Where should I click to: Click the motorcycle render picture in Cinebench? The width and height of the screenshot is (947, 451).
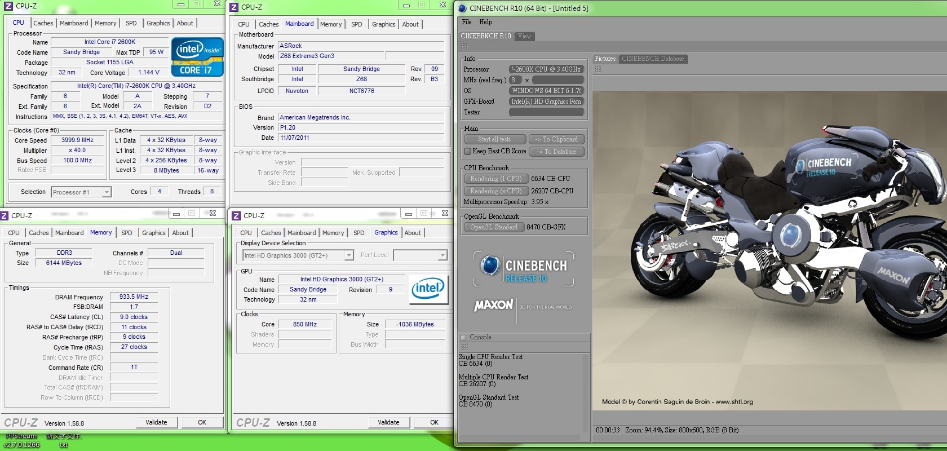[769, 250]
